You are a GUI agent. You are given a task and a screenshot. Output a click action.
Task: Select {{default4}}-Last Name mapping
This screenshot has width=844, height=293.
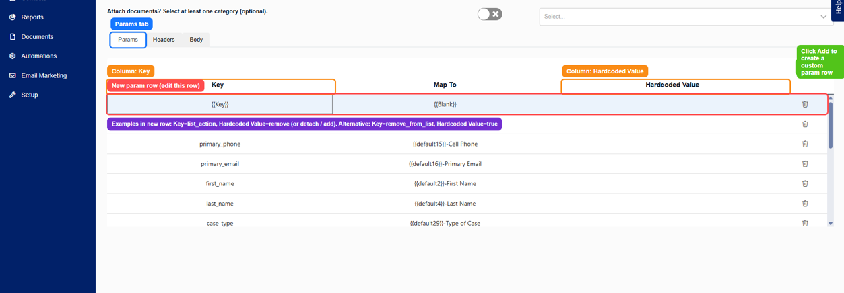(x=445, y=204)
